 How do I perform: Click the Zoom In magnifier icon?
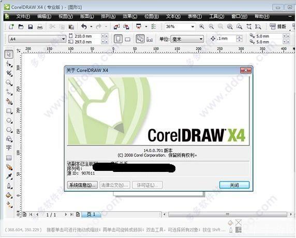point(201,26)
